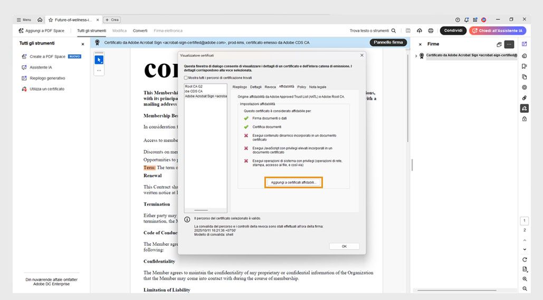Go to previous page with up chevron
Viewport: 543px width, 300px height.
[525, 240]
